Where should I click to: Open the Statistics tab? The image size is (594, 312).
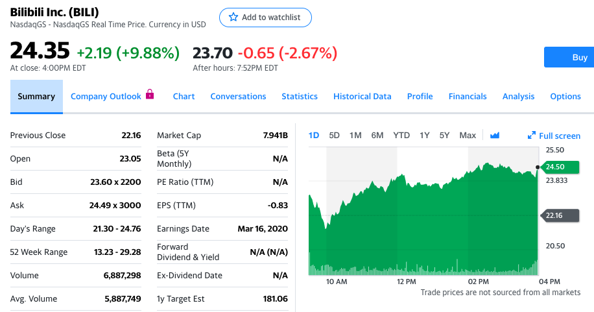(300, 96)
